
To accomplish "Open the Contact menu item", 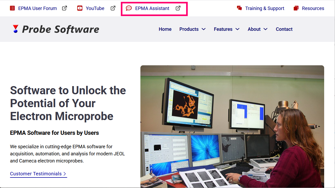I will [284, 29].
